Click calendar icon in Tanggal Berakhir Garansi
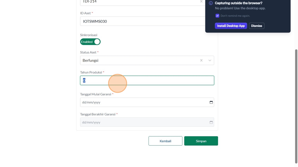 (x=211, y=122)
